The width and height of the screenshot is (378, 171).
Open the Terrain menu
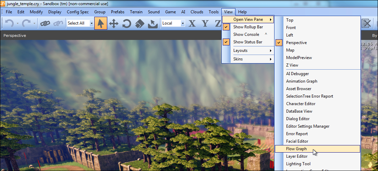point(136,12)
